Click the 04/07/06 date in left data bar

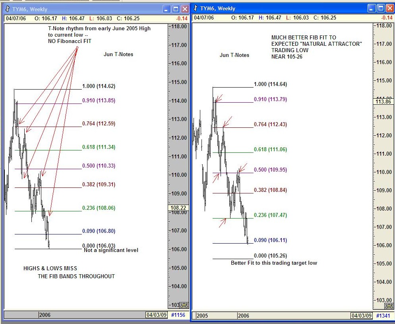pyautogui.click(x=16, y=18)
